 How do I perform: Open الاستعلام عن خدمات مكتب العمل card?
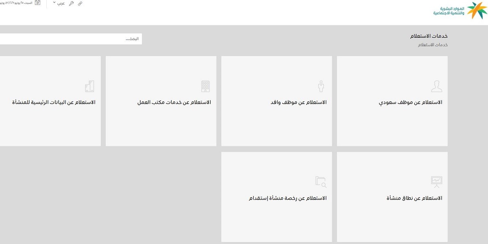(x=161, y=101)
